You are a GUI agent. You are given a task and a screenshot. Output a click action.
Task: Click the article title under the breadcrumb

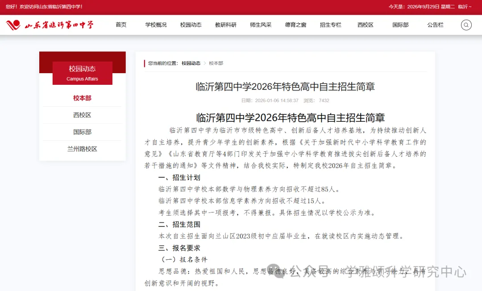tap(285, 87)
